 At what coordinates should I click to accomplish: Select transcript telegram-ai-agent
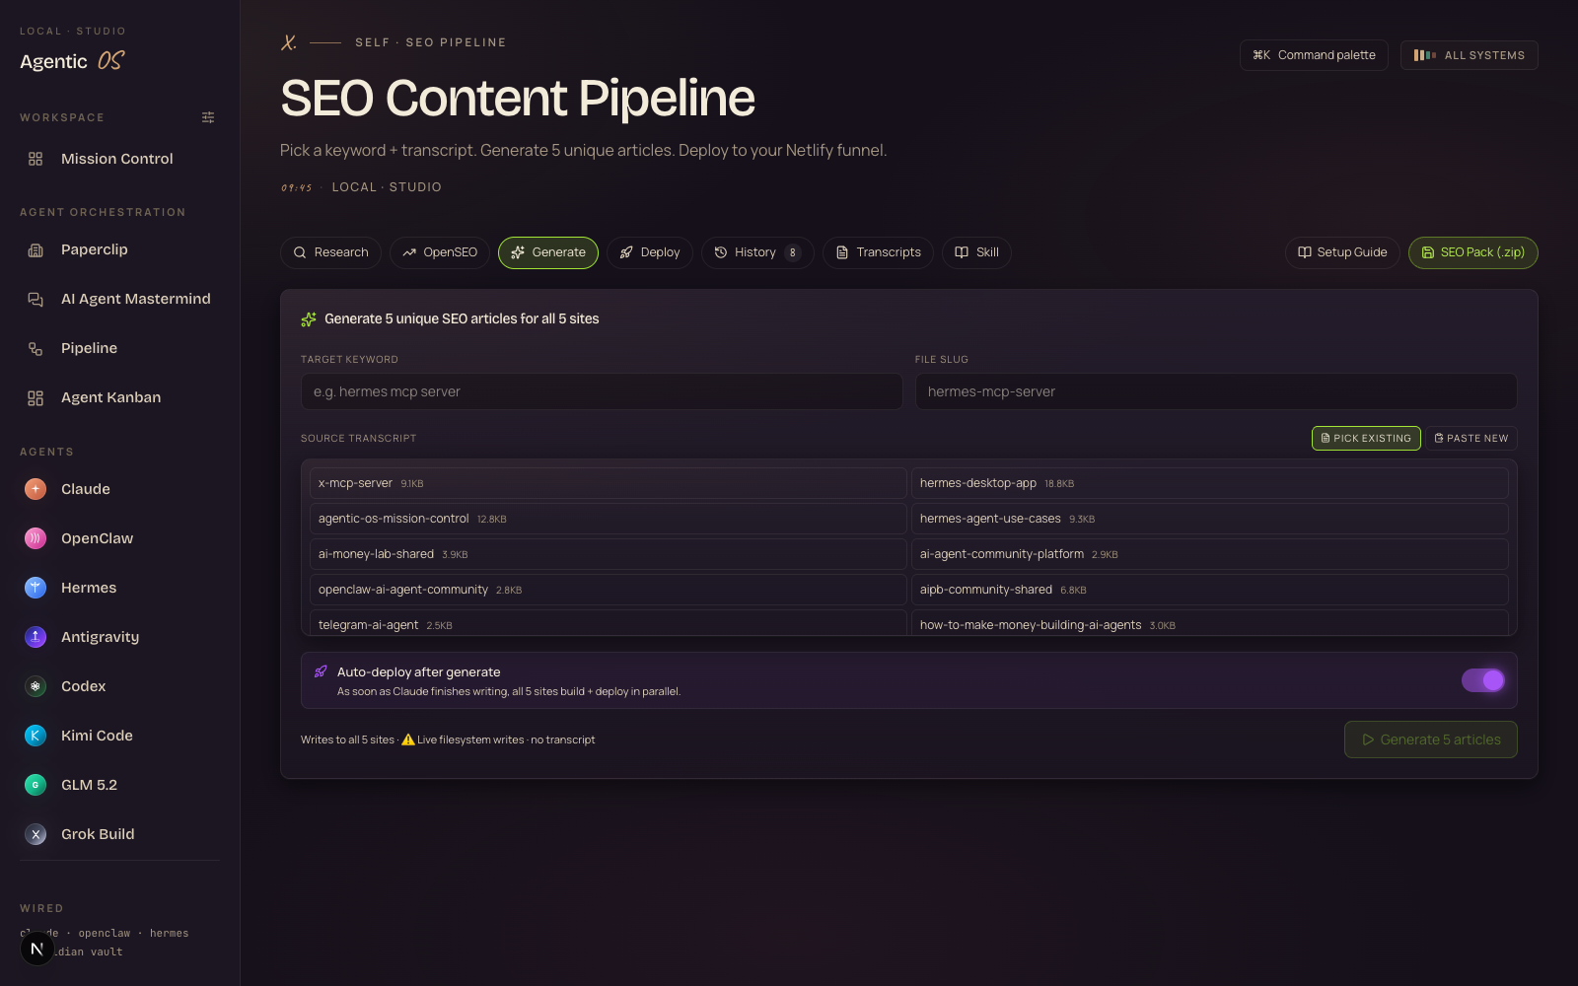[x=609, y=623]
